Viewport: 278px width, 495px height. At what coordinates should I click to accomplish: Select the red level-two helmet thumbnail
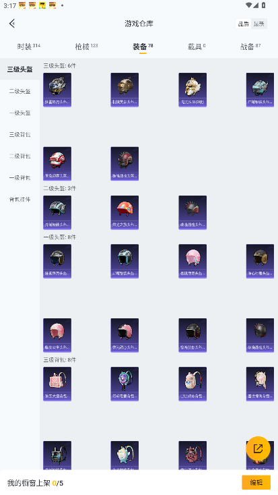point(125,212)
